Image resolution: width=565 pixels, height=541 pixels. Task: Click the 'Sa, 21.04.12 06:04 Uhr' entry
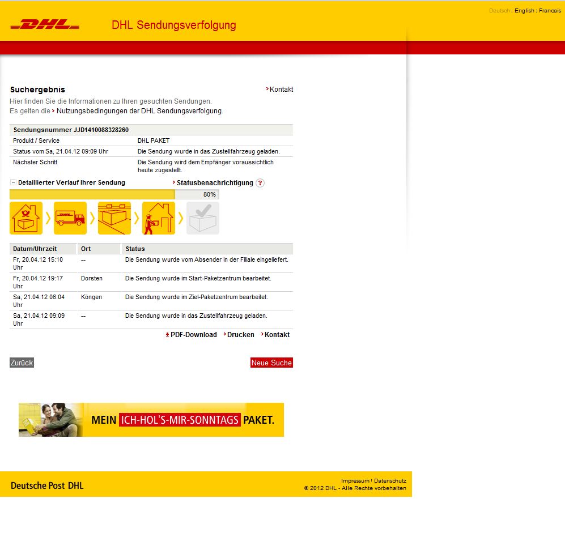point(39,301)
